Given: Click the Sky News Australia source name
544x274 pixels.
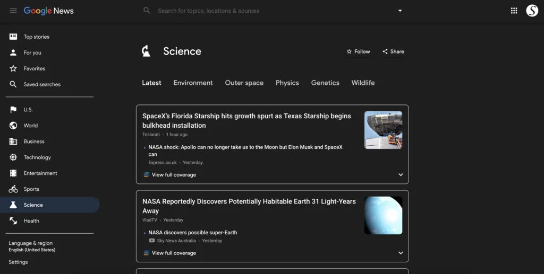Looking at the screenshot, I should pos(176,241).
